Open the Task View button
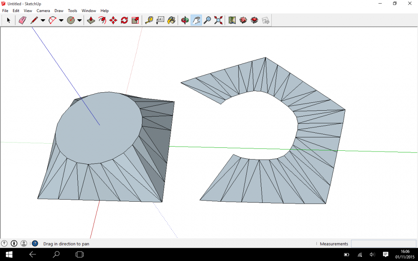The image size is (418, 261). point(79,254)
